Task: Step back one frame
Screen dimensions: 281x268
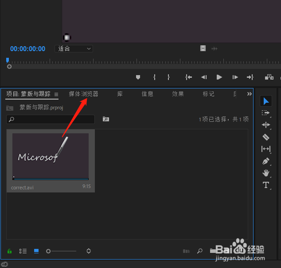Action: pos(204,77)
